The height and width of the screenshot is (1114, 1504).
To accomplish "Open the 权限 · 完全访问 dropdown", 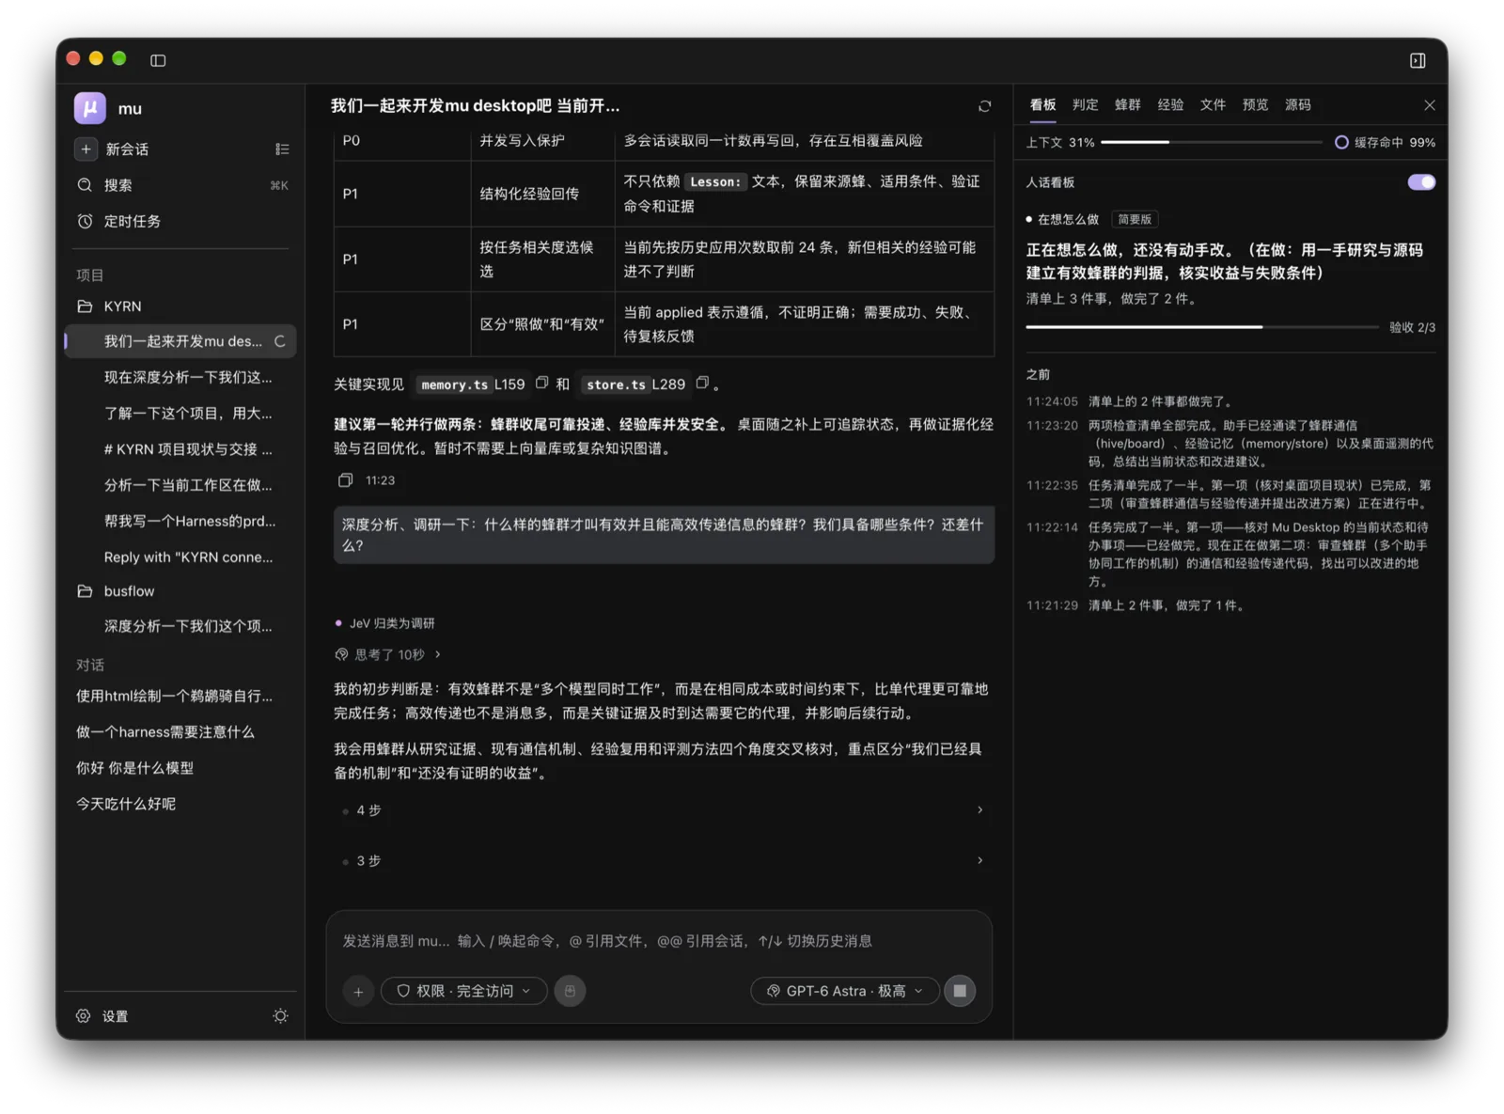I will [x=464, y=991].
